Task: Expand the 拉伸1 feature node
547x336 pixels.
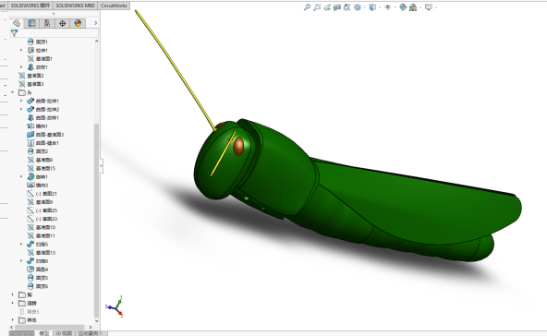Action: pos(21,50)
